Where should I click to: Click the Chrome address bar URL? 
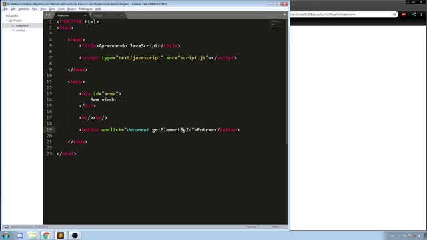point(323,15)
